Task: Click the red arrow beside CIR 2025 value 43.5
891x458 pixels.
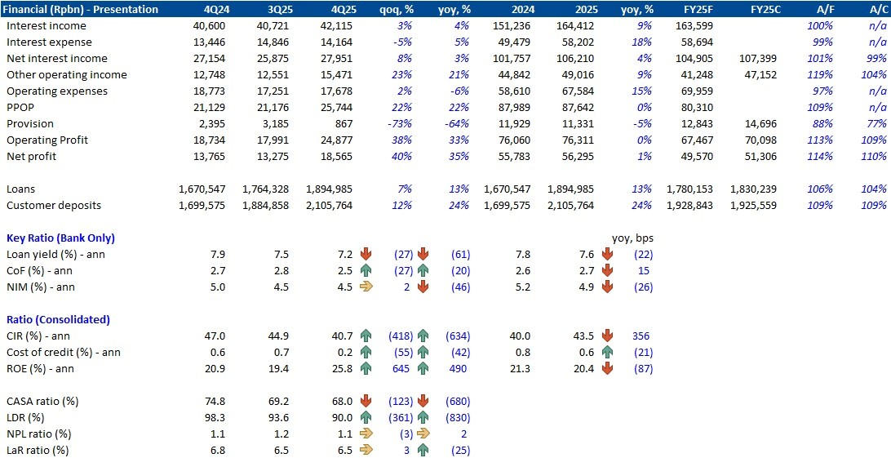Action: (607, 336)
